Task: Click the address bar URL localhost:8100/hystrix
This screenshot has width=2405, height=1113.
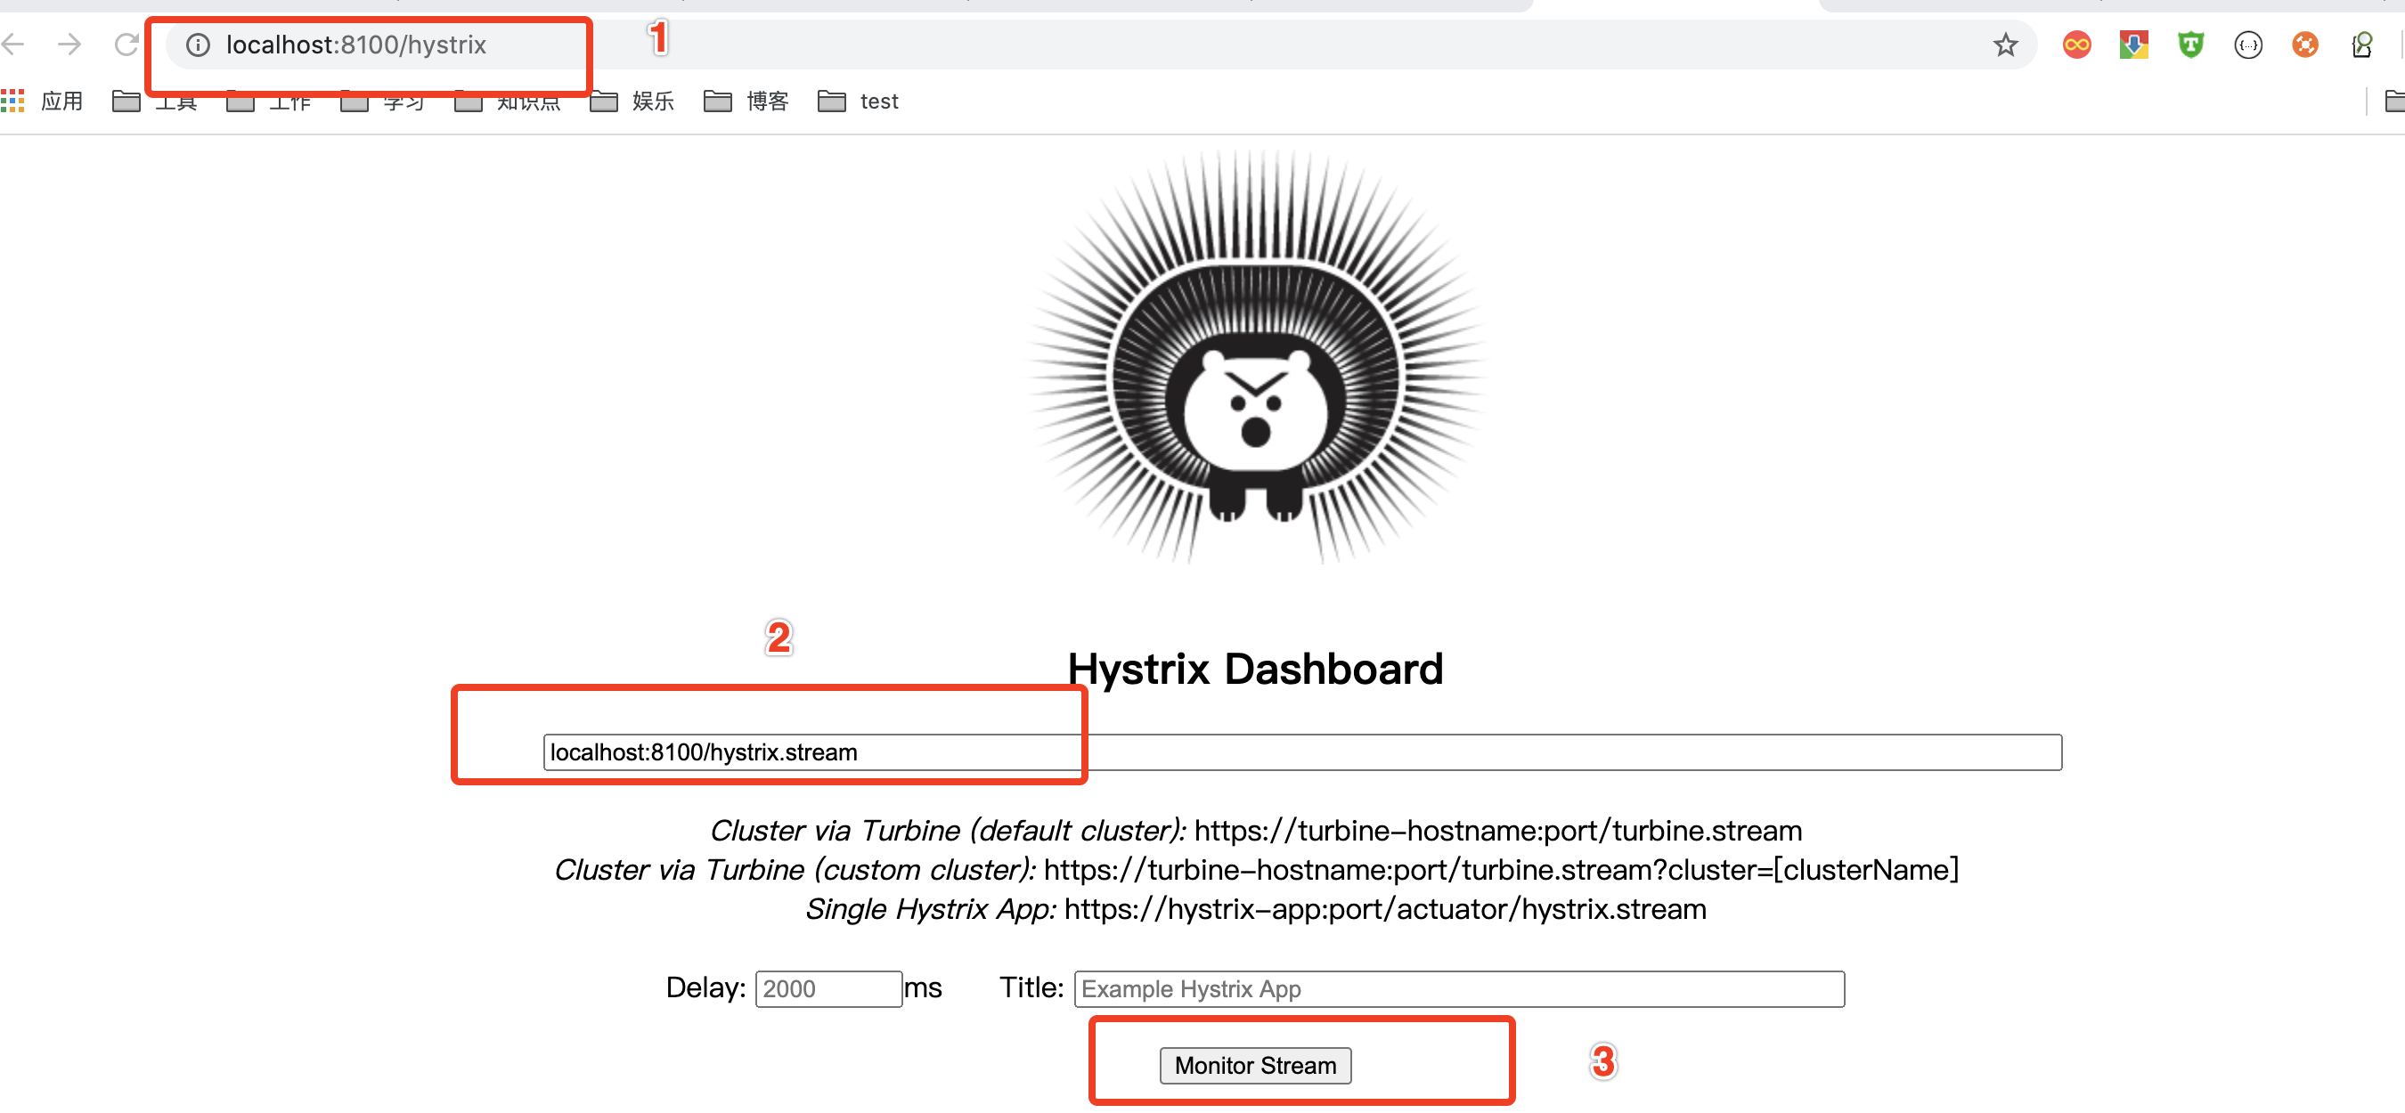Action: tap(355, 45)
